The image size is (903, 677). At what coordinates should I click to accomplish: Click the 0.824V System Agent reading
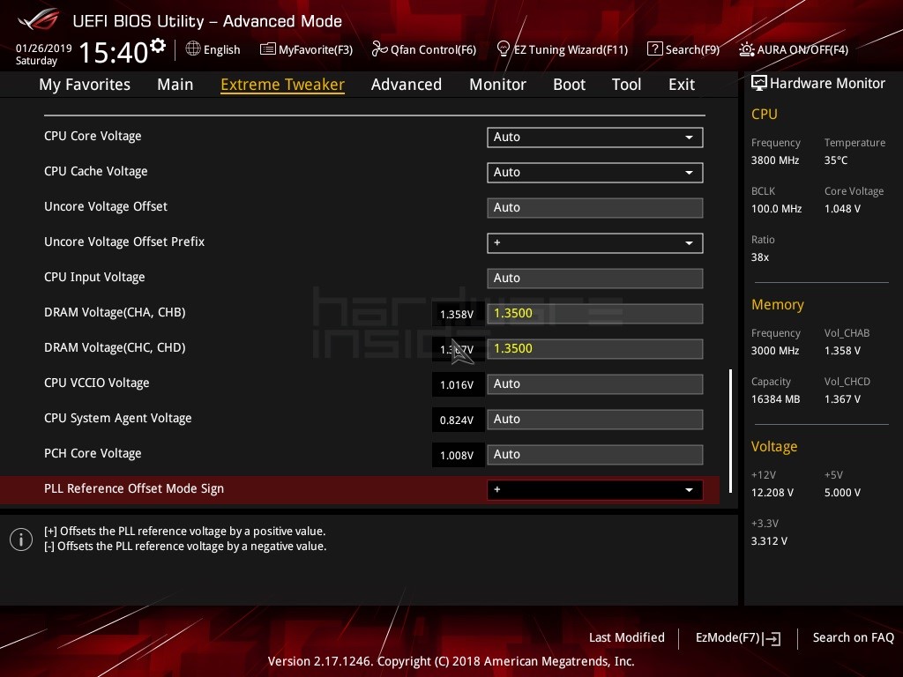458,420
